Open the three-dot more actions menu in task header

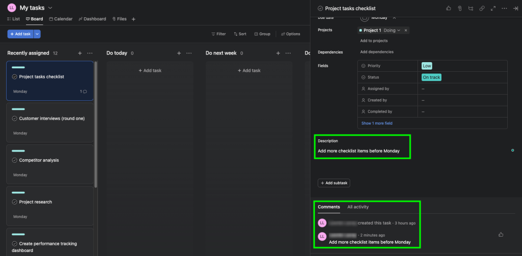504,8
